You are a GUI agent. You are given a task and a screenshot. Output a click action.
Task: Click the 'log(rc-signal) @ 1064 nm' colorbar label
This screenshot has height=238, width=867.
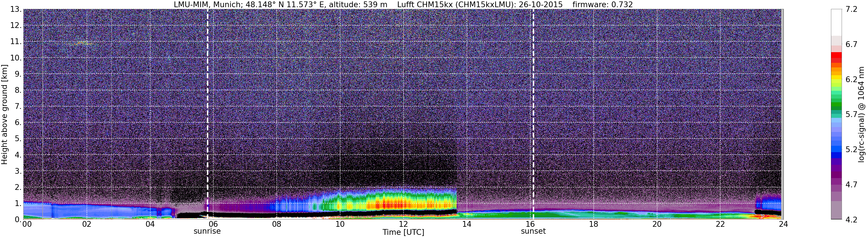pos(861,114)
